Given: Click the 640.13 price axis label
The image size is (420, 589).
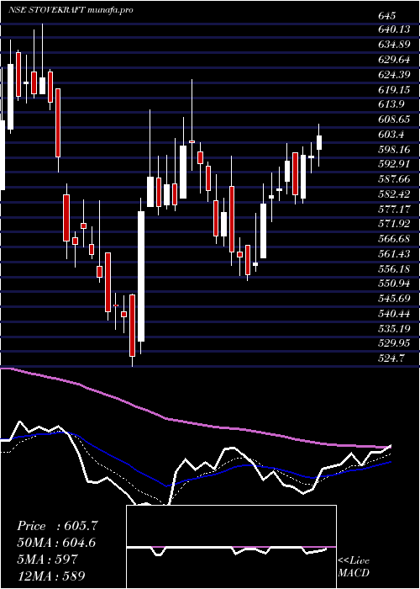Looking at the screenshot, I should (x=394, y=30).
